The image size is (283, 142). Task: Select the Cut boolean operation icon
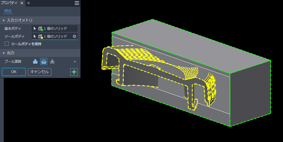44,61
